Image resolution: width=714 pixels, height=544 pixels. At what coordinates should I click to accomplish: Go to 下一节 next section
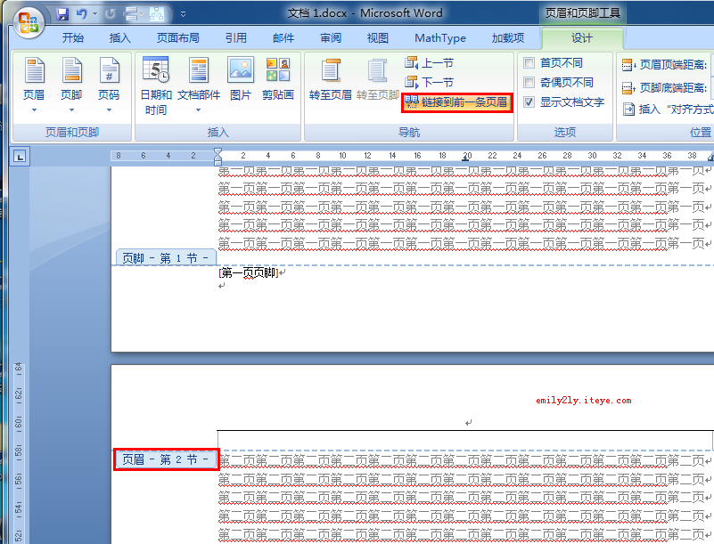tap(429, 82)
